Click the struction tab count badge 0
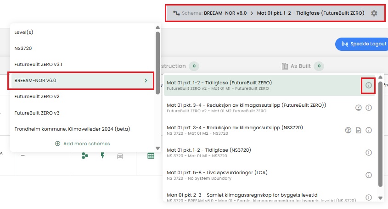388x209 pixels. (194, 66)
